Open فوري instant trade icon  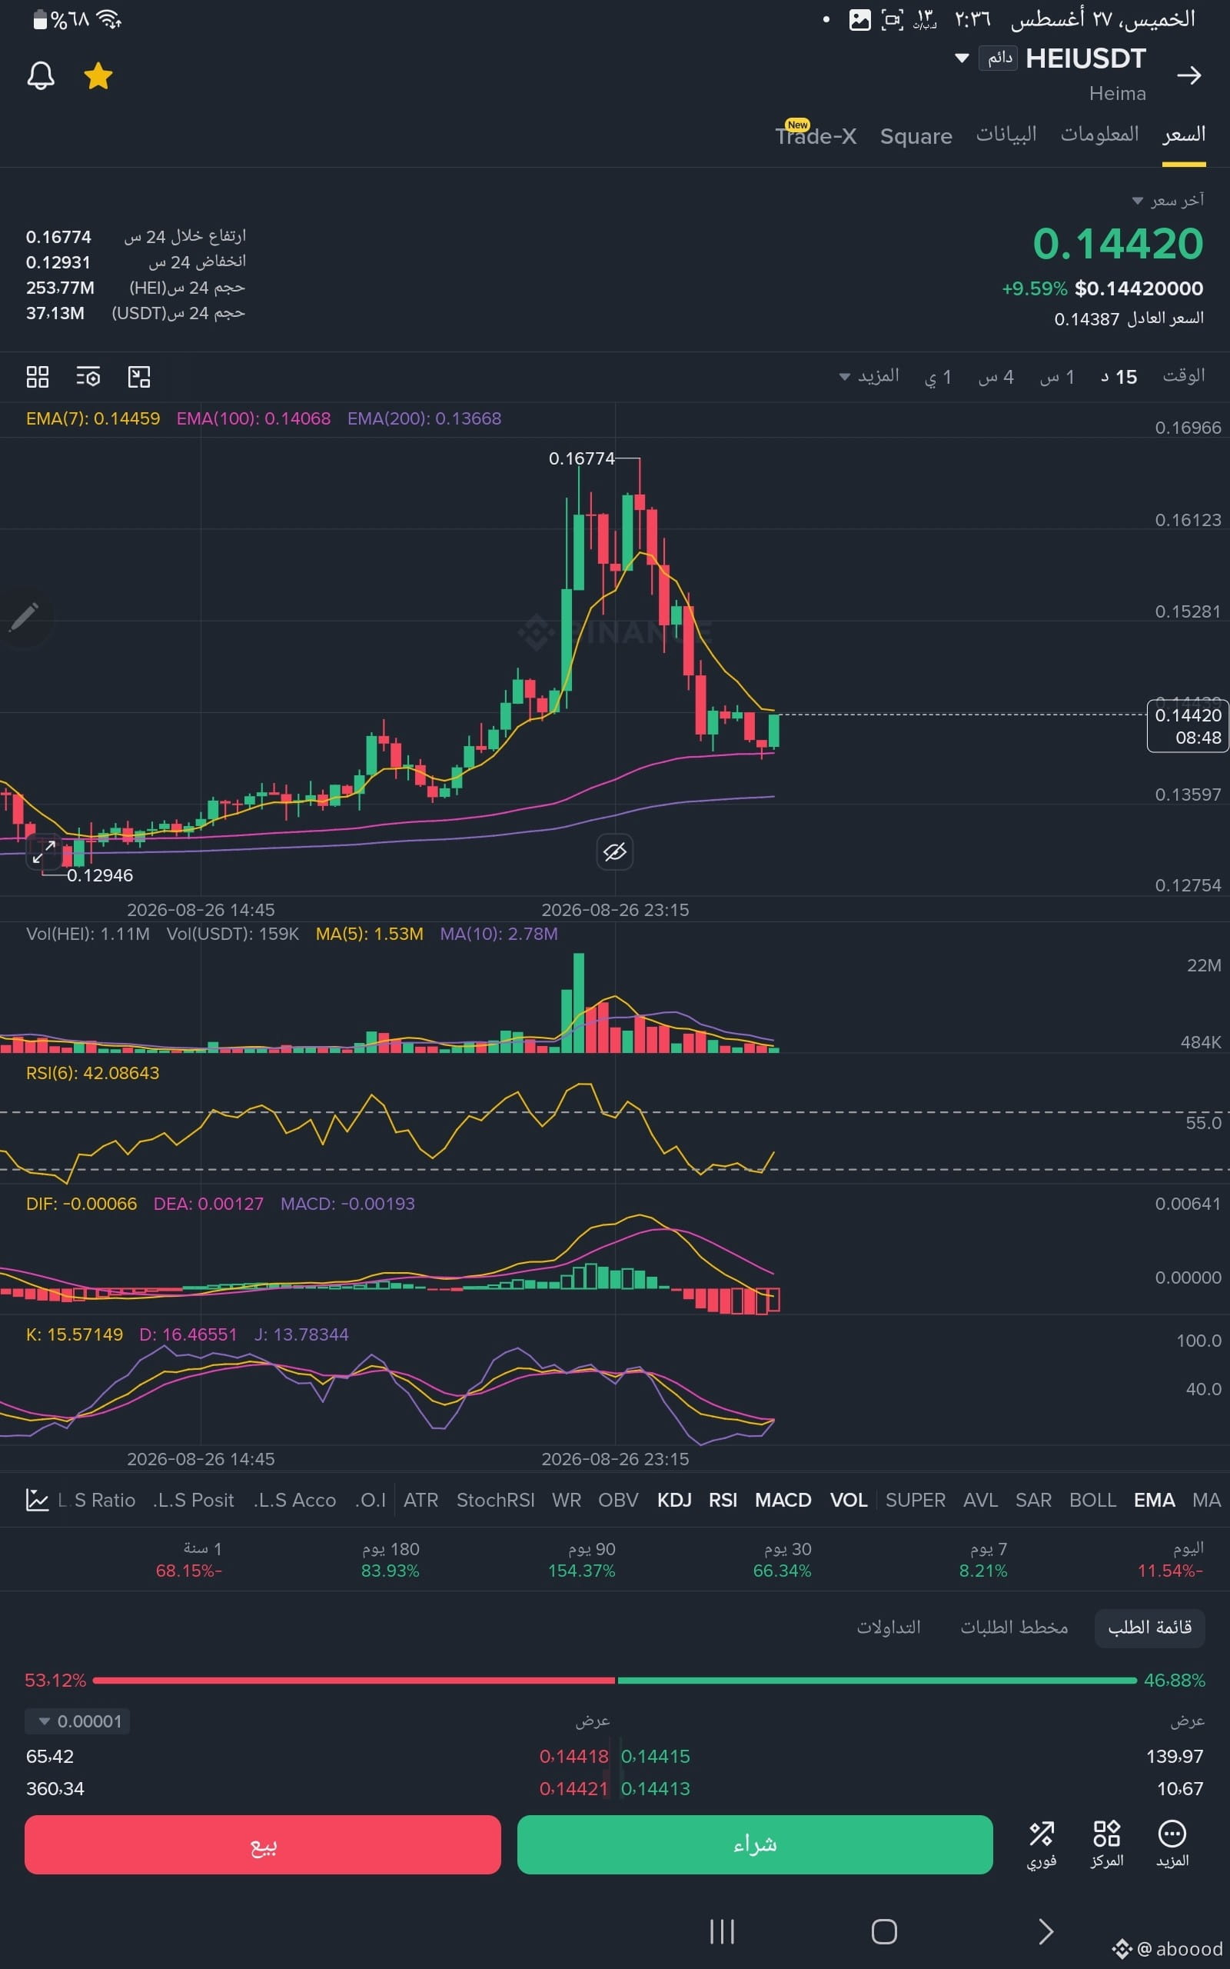tap(1041, 1844)
